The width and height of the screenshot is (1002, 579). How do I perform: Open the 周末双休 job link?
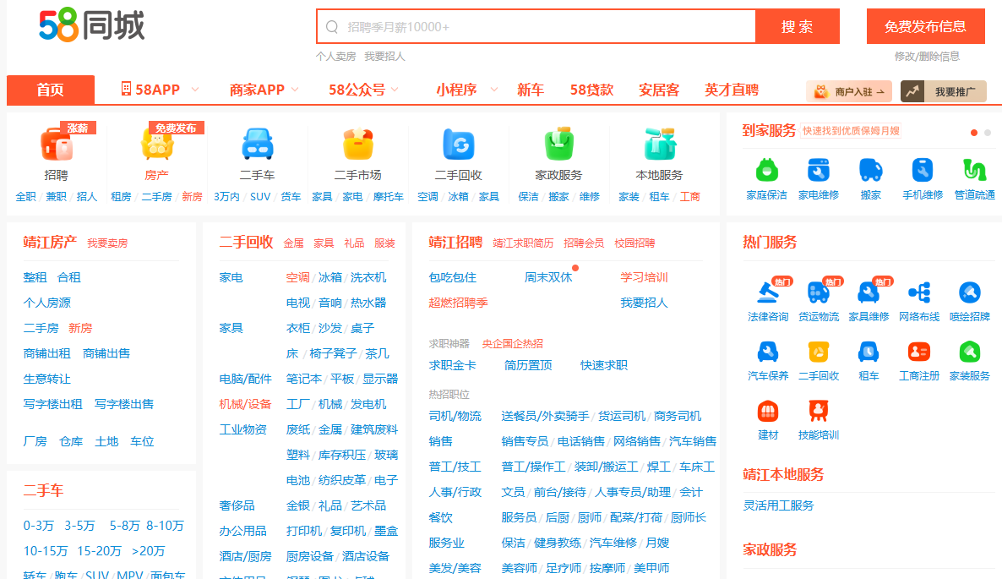point(547,277)
